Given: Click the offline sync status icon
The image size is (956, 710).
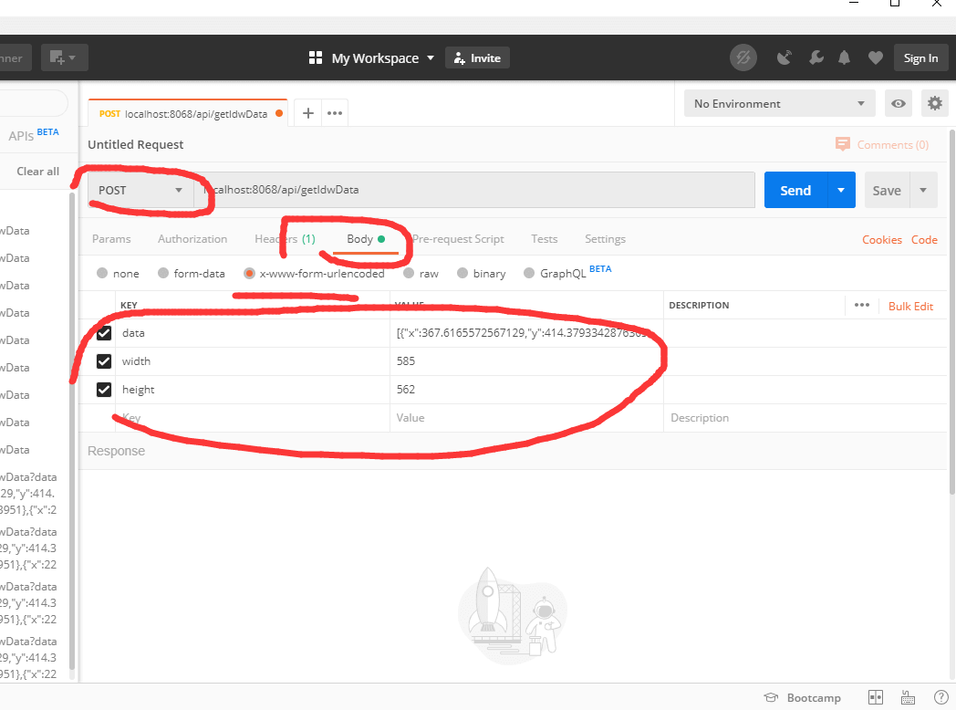Looking at the screenshot, I should click(x=743, y=58).
